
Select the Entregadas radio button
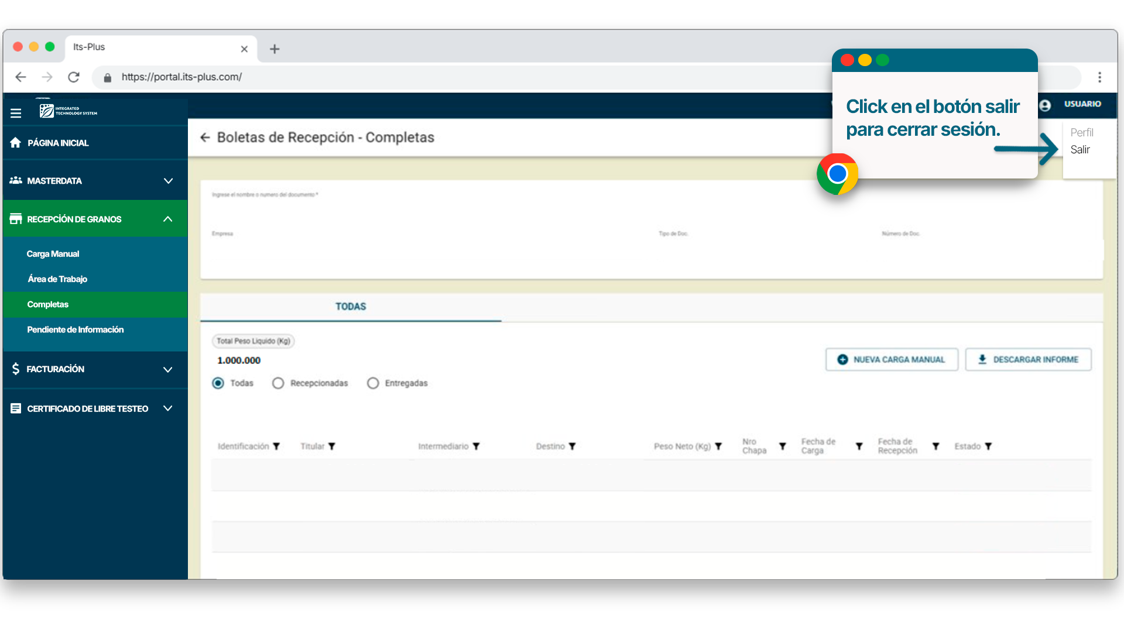(373, 383)
